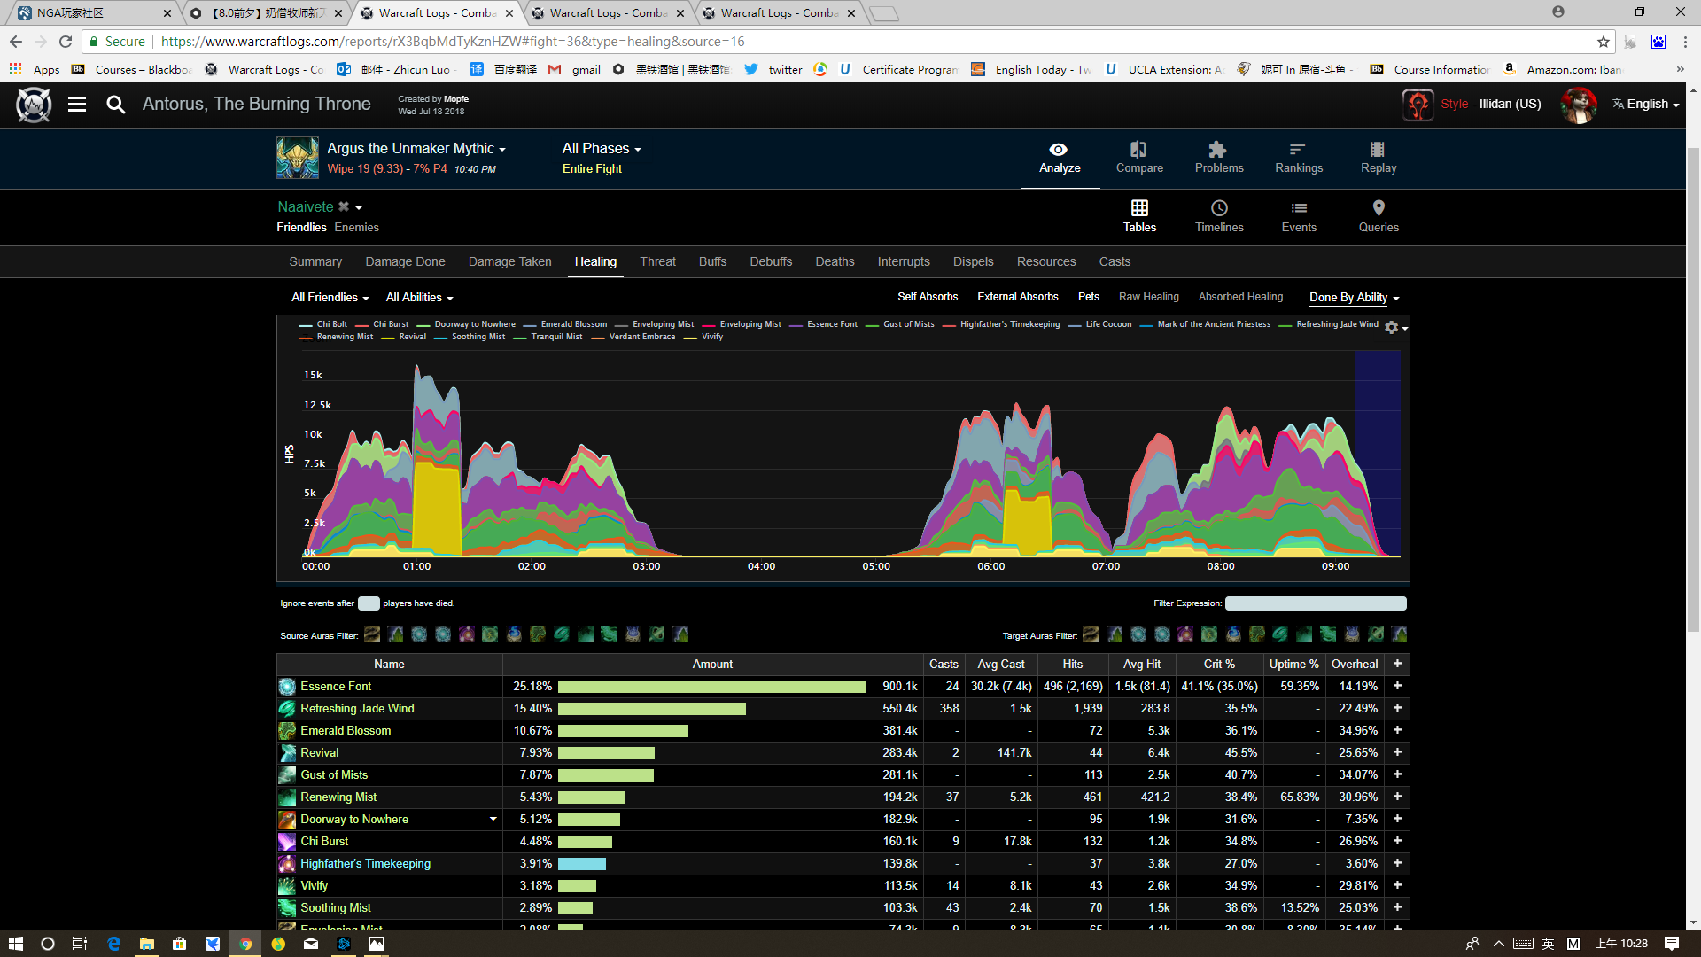Open the Damage Taken tab

509,261
